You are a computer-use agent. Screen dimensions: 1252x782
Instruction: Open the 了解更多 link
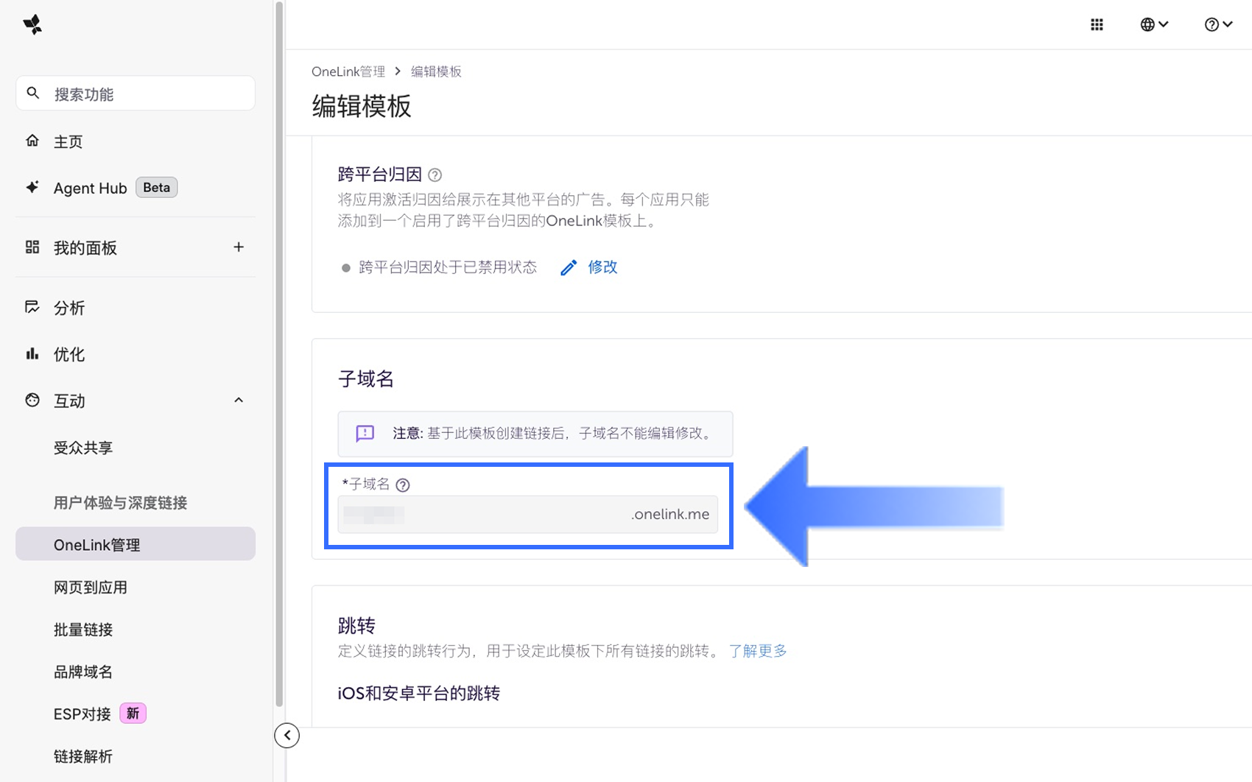pyautogui.click(x=757, y=651)
